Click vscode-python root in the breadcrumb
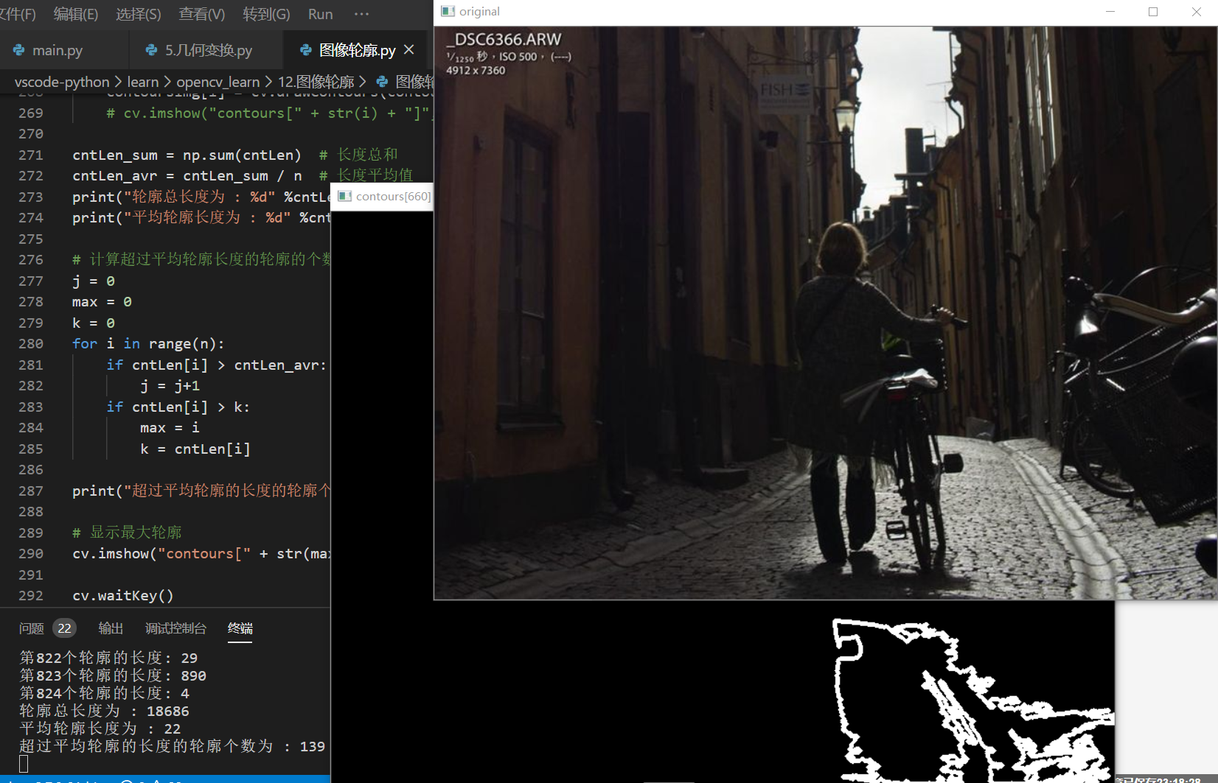This screenshot has width=1218, height=783. [x=62, y=82]
